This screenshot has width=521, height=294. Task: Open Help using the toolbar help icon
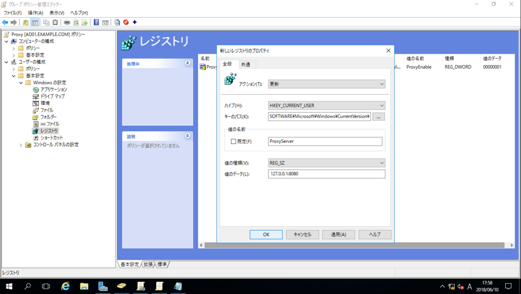[97, 22]
